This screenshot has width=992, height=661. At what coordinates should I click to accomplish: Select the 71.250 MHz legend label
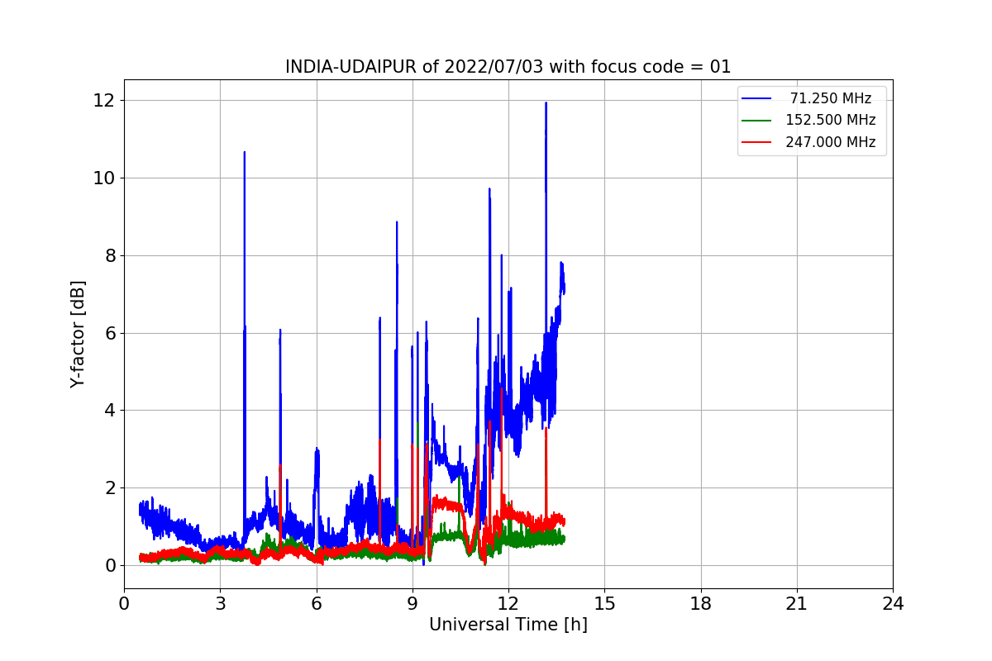coord(830,98)
